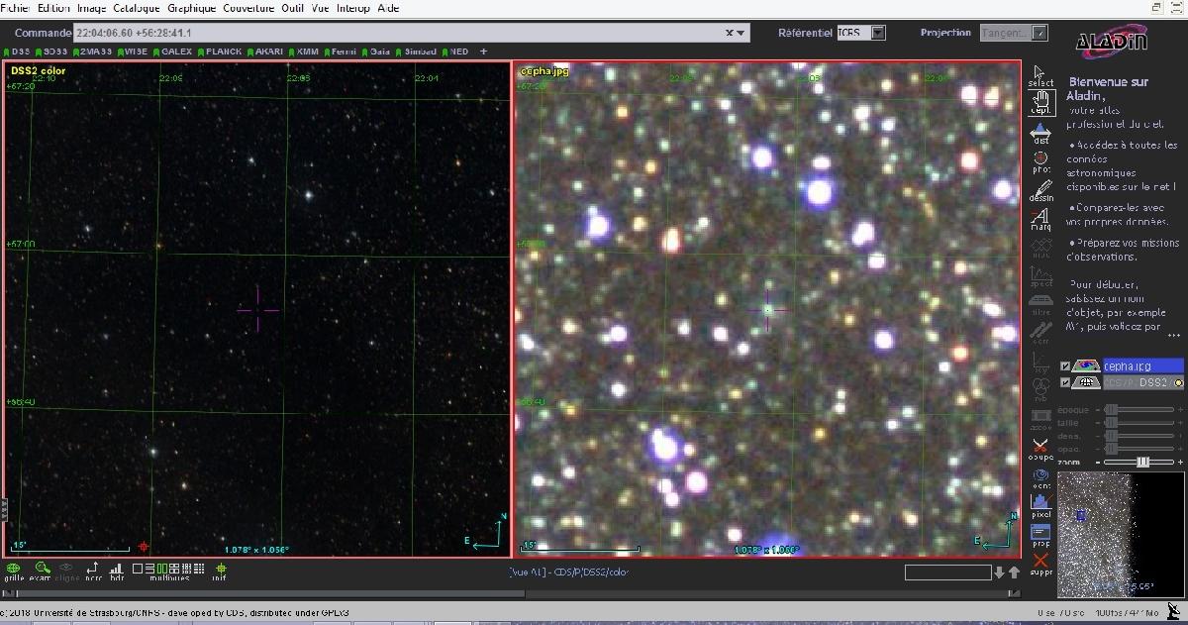Open the Aide menu
This screenshot has height=625, width=1188.
(389, 8)
